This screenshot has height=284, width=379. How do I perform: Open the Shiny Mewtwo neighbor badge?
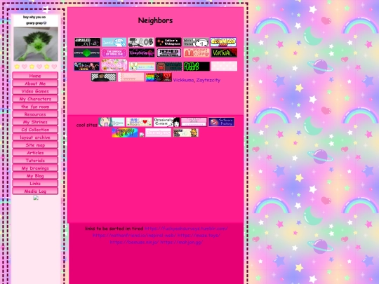click(x=87, y=67)
